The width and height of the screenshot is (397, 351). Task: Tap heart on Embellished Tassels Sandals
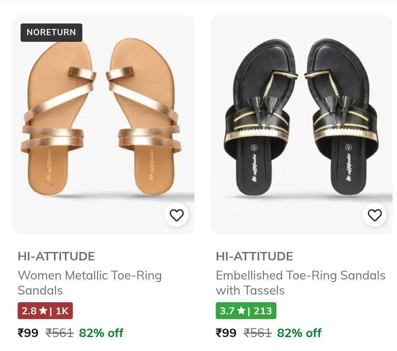click(375, 215)
